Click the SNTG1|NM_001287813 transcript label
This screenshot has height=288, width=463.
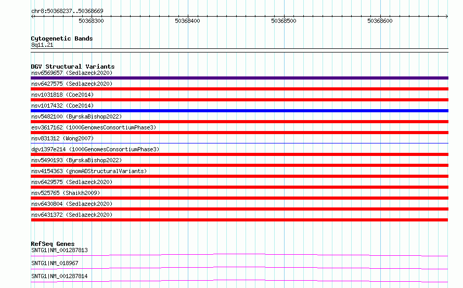(x=59, y=250)
